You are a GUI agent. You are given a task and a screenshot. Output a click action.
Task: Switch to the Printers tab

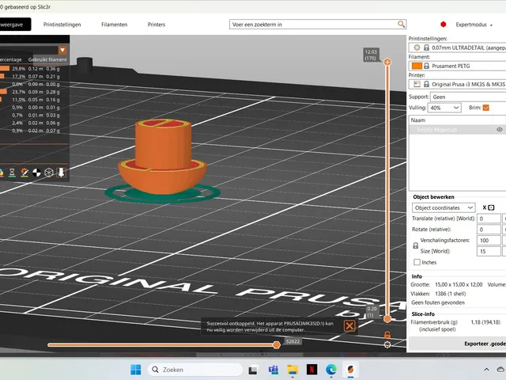coord(157,25)
